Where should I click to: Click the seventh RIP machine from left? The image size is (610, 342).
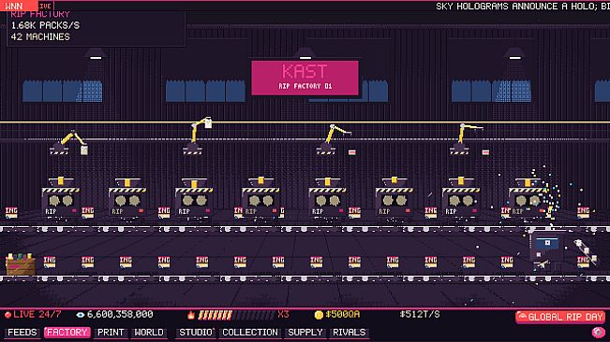click(x=461, y=199)
